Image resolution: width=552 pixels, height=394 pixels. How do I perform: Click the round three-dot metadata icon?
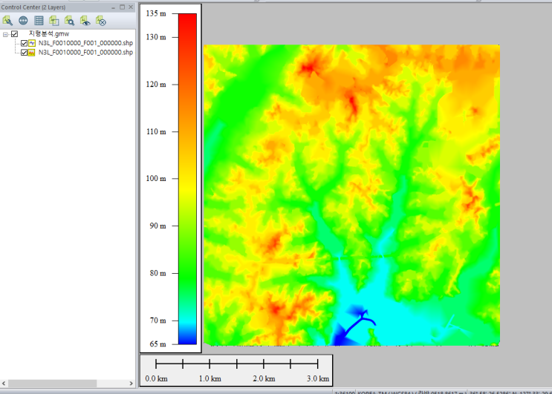[24, 21]
